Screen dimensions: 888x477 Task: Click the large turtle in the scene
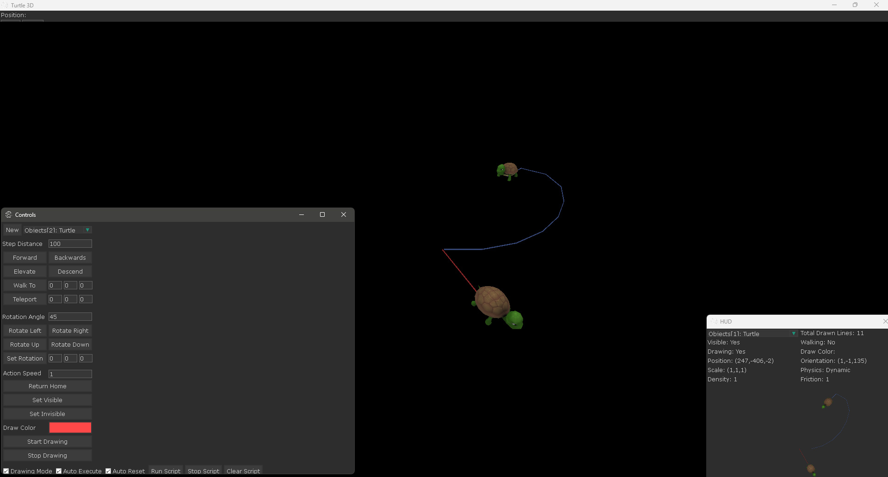(497, 307)
